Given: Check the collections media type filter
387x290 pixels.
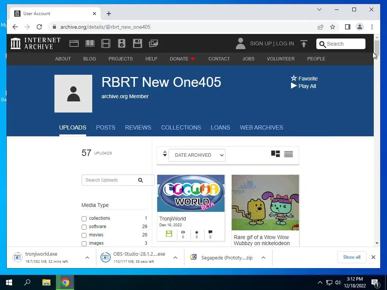Looking at the screenshot, I should pos(84,219).
